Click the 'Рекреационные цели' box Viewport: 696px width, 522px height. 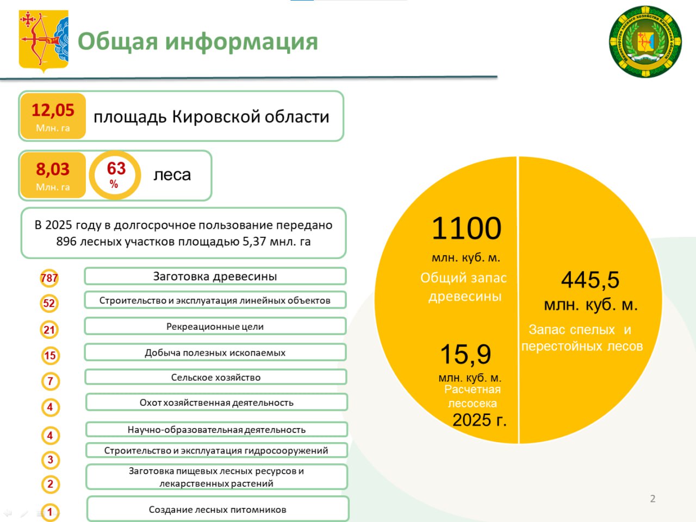point(215,326)
